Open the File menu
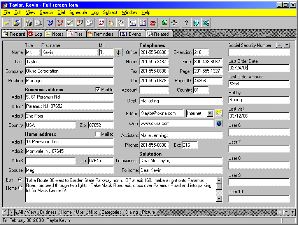298x225 pixels. click(x=7, y=12)
